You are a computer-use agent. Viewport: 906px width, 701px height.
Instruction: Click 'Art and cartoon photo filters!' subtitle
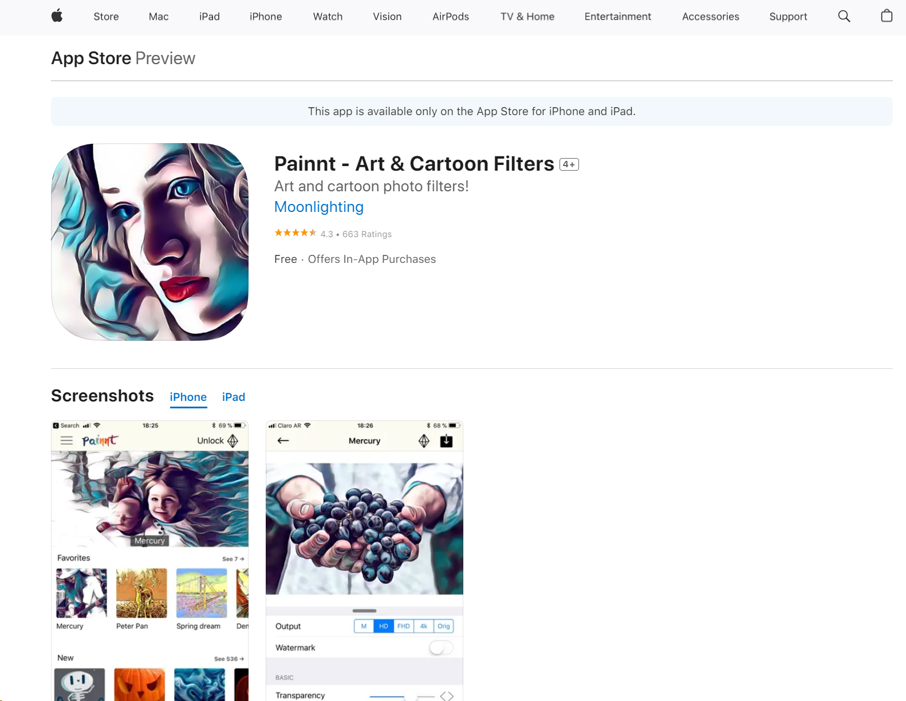(371, 186)
